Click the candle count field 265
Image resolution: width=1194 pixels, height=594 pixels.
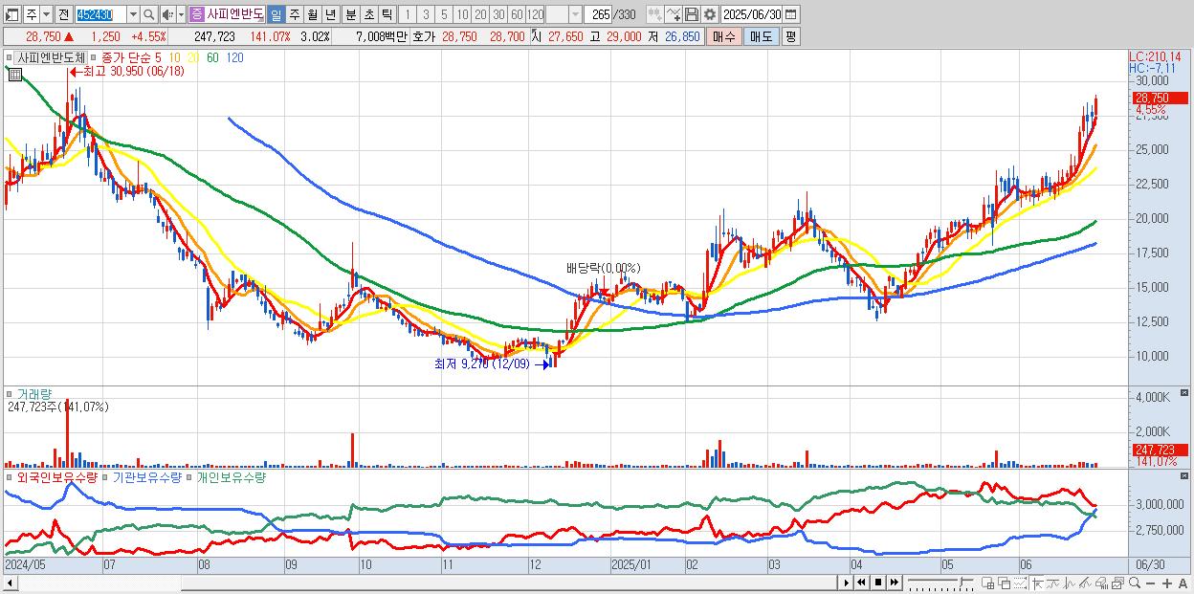597,14
